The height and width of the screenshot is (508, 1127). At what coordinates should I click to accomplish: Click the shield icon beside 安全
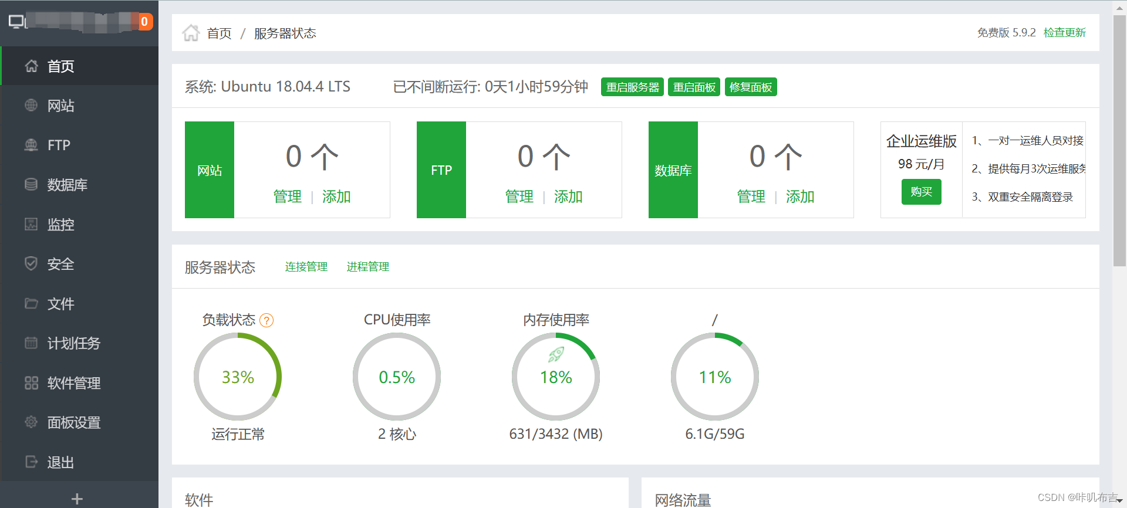31,263
